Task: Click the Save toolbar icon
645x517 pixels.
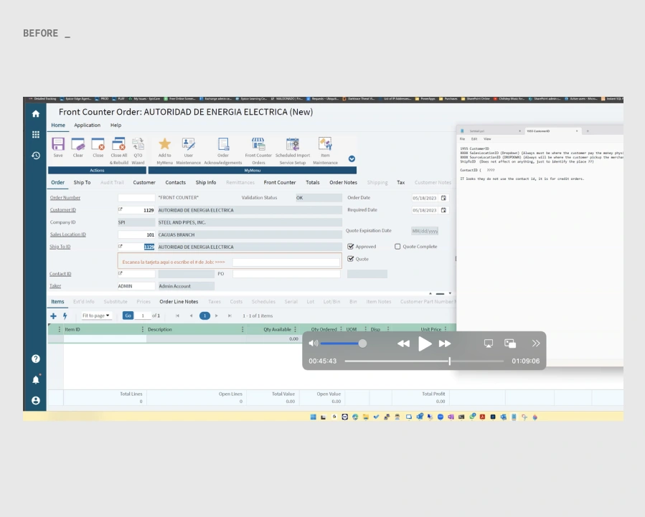Action: 58,144
